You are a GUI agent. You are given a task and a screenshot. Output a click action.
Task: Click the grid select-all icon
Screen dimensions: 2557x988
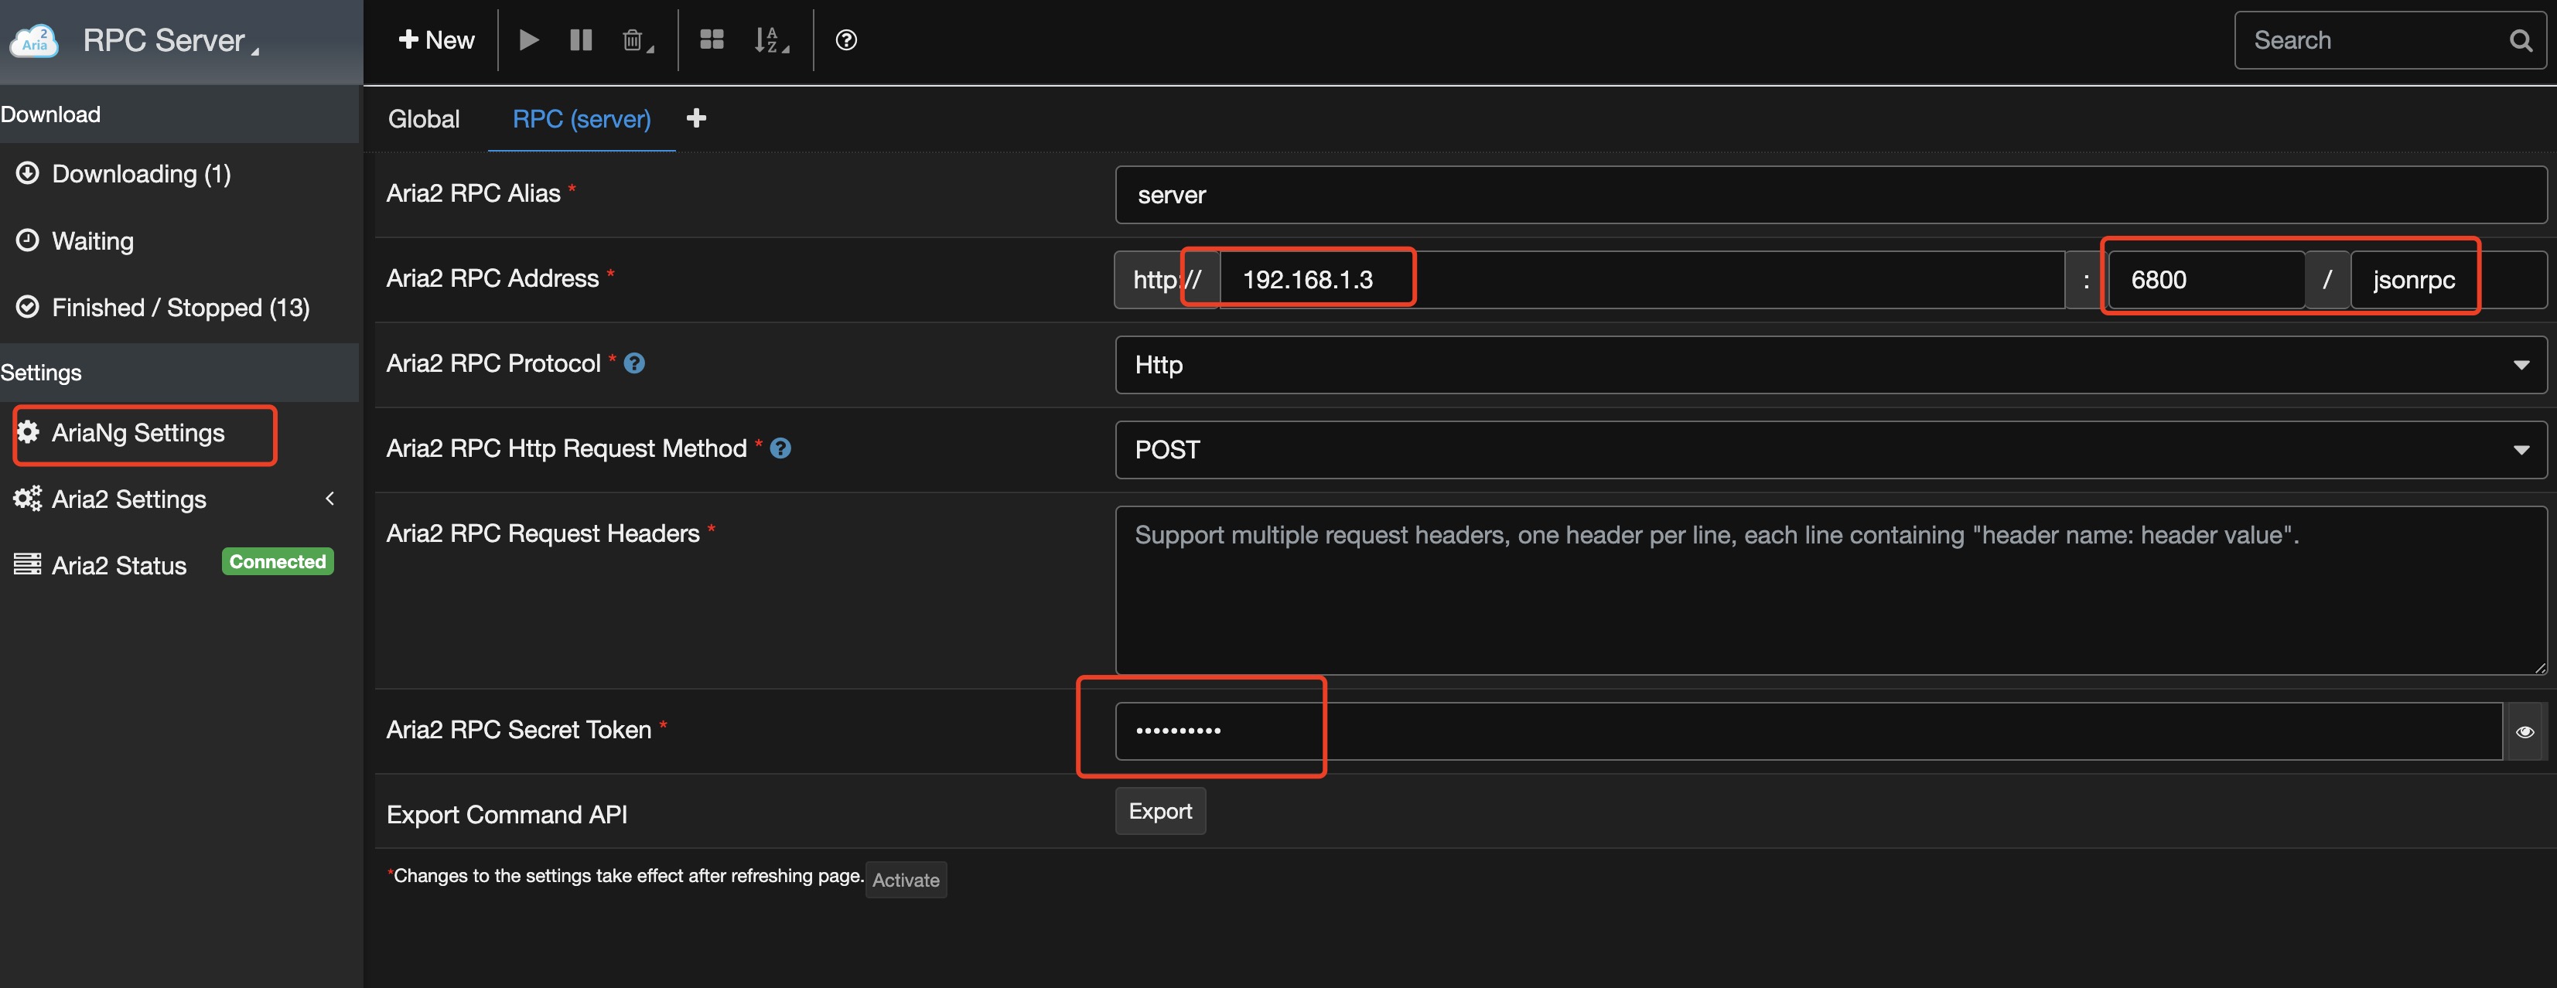pos(712,39)
